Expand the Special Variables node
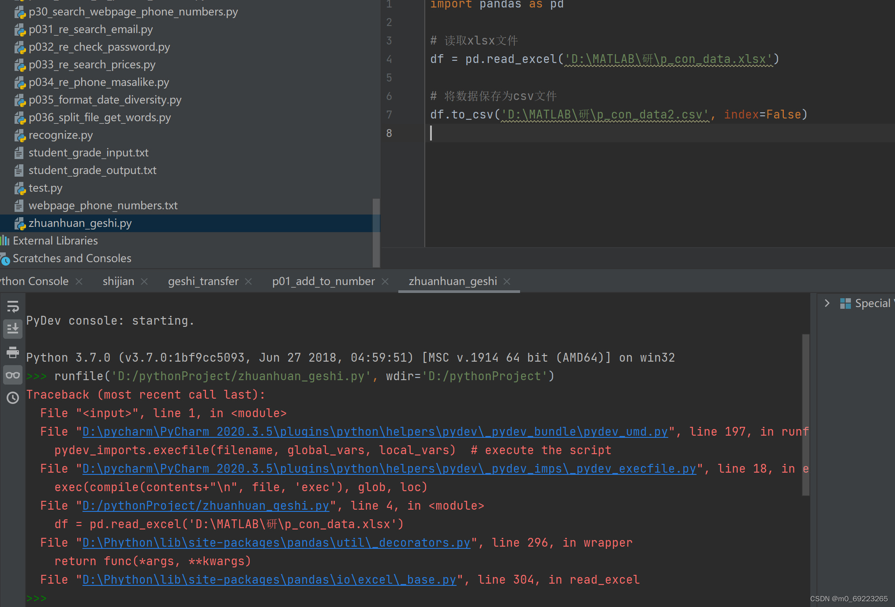The height and width of the screenshot is (607, 895). [x=827, y=303]
